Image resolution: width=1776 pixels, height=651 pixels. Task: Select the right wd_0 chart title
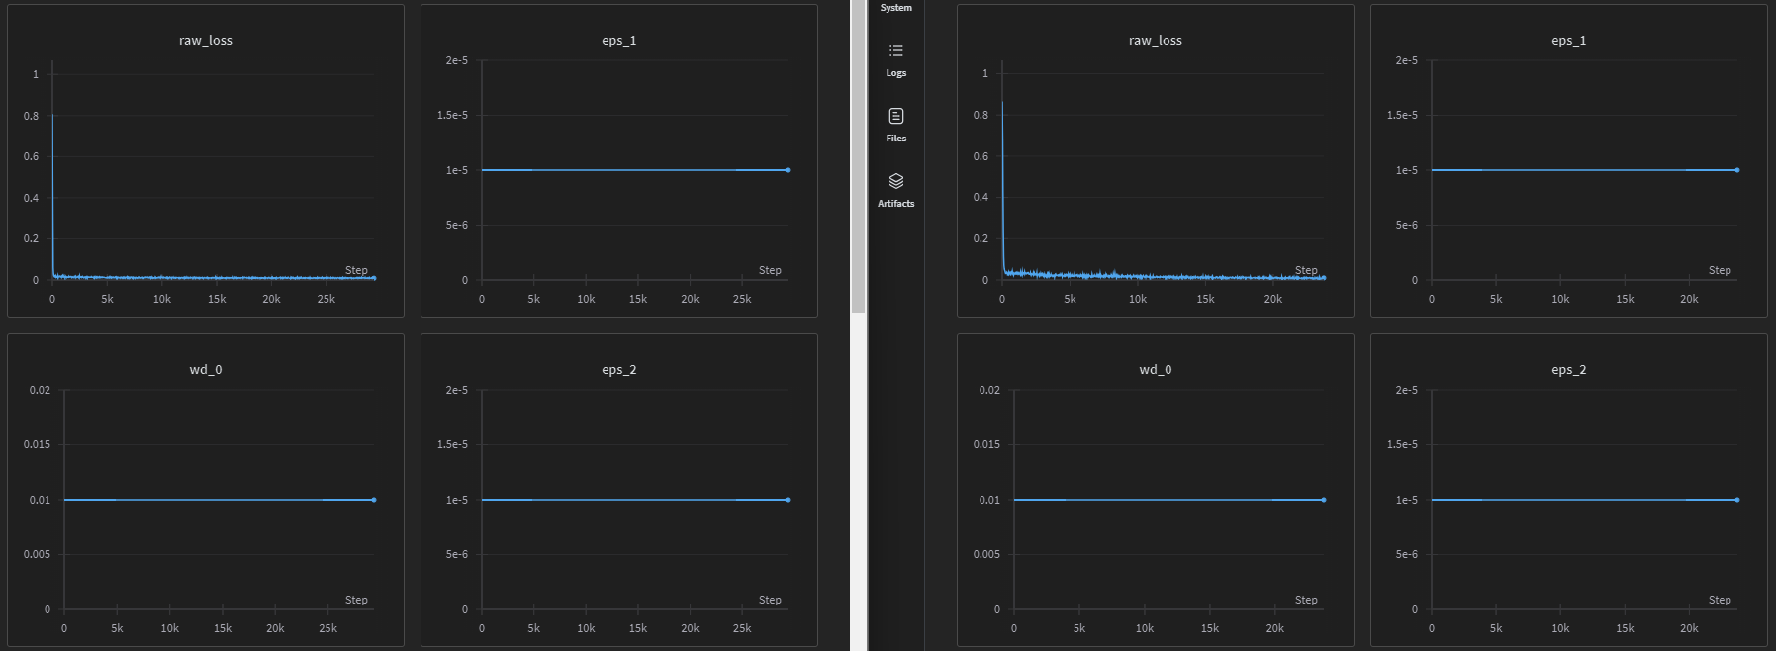pos(1156,370)
